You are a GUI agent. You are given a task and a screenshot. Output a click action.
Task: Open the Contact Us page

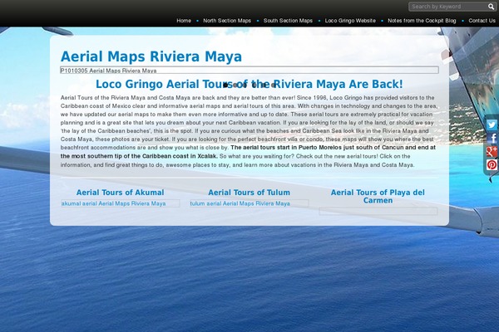482,21
